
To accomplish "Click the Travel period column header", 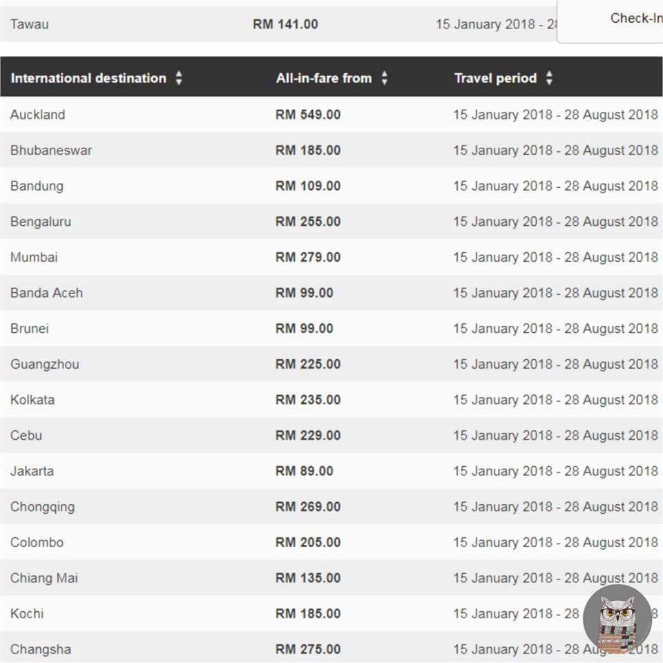I will [x=495, y=78].
